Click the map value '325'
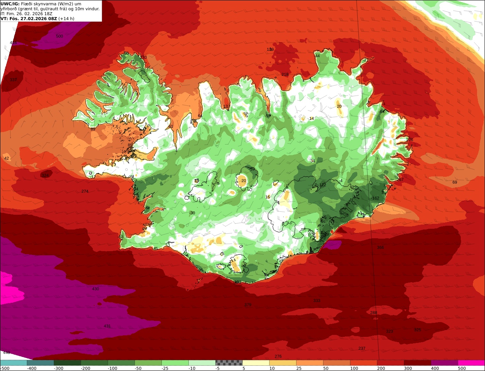 pyautogui.click(x=418, y=330)
